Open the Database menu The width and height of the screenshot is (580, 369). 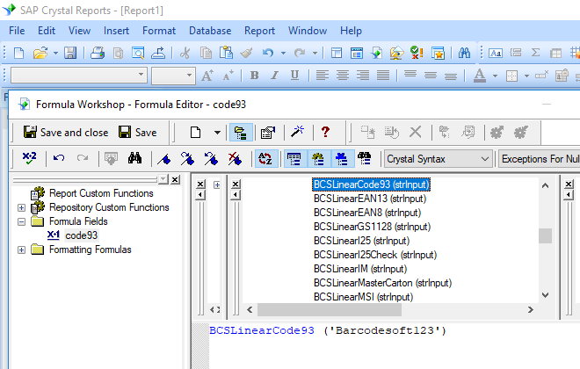(210, 31)
